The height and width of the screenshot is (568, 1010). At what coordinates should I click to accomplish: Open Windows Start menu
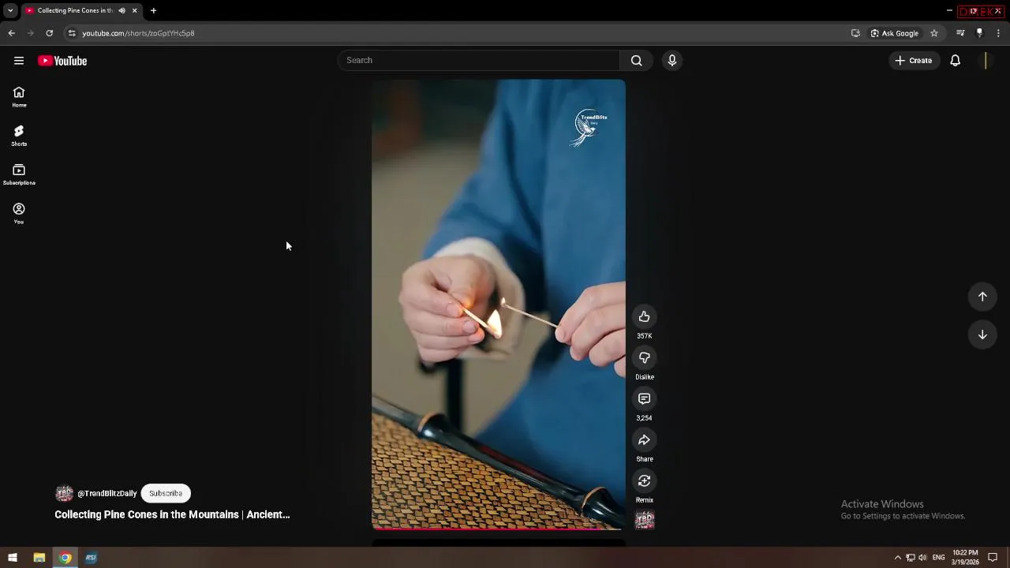(x=13, y=558)
